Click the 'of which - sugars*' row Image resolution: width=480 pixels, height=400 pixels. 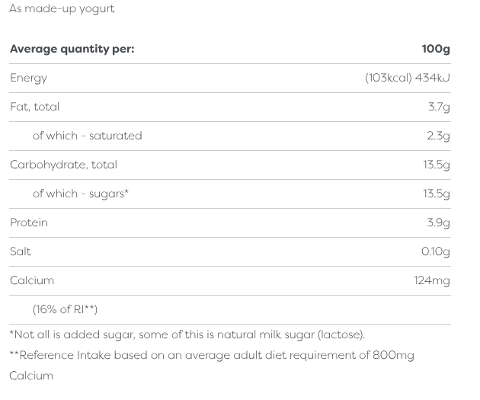(80, 194)
